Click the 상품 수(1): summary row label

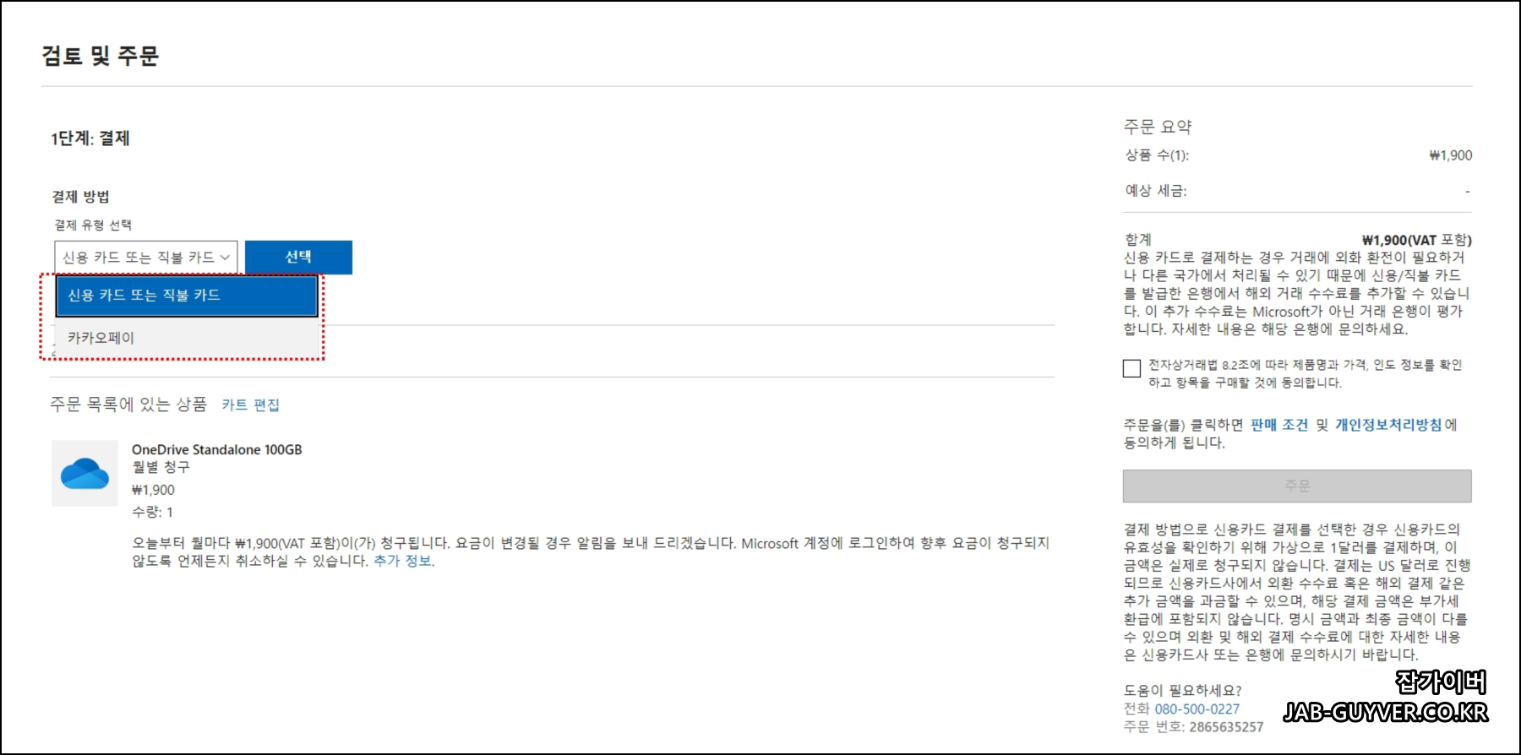1157,155
